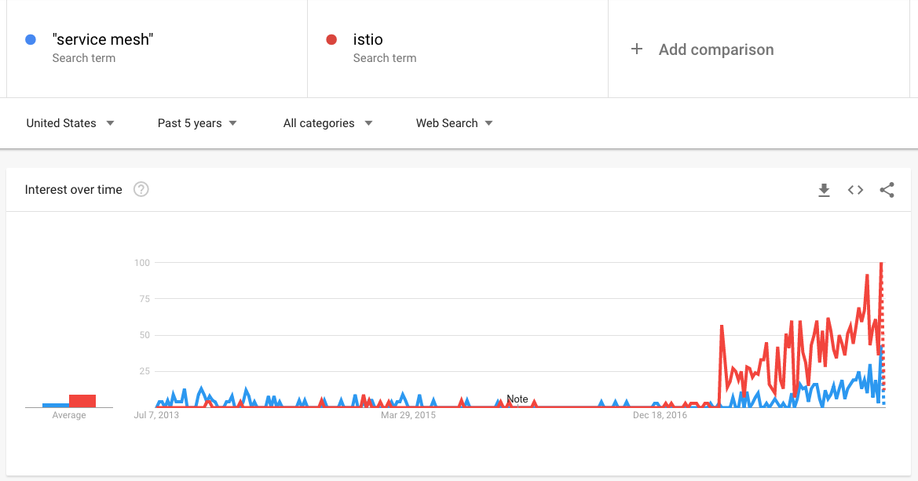Open the United States region dropdown
This screenshot has width=918, height=481.
tap(70, 123)
